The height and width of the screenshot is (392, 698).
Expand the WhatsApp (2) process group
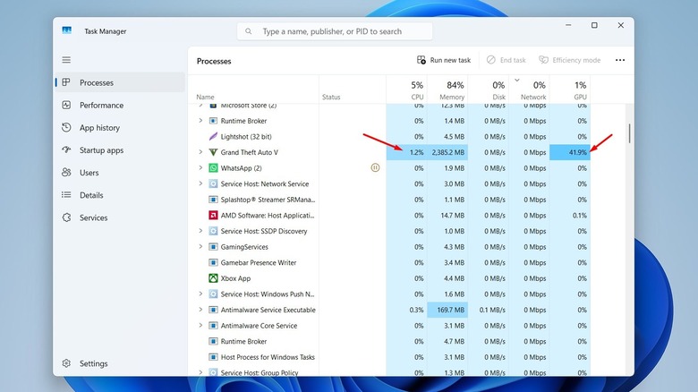tap(200, 168)
